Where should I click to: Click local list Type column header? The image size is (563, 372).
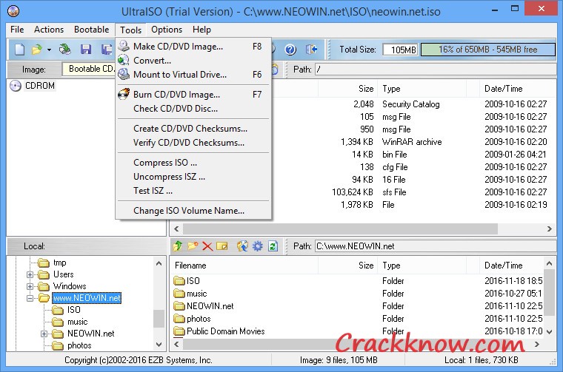(x=424, y=266)
